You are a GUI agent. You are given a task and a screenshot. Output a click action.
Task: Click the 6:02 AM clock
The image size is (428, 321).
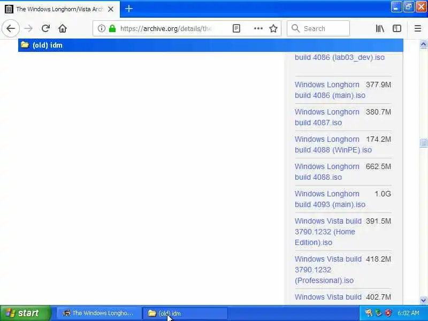click(408, 313)
